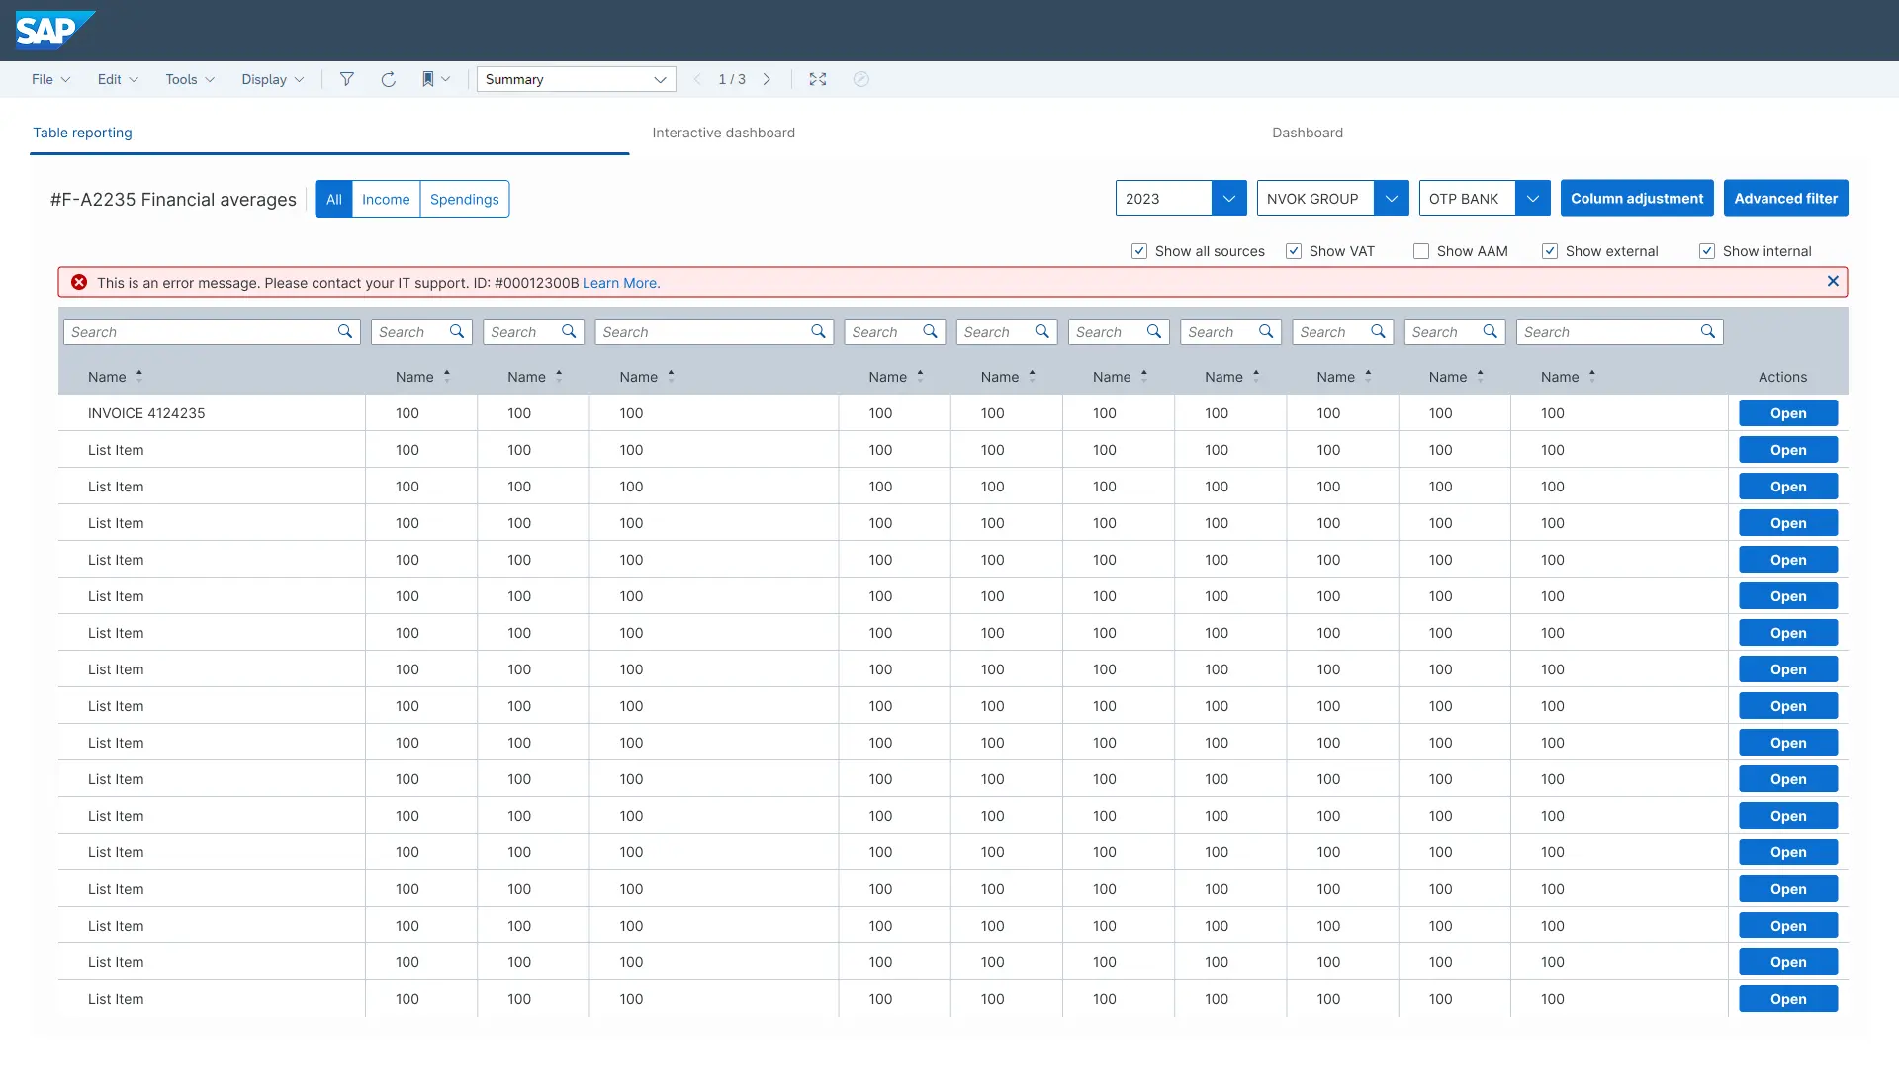Screen dimensions: 1899x1068
Task: Click the bookmark icon in toolbar
Action: pyautogui.click(x=428, y=79)
